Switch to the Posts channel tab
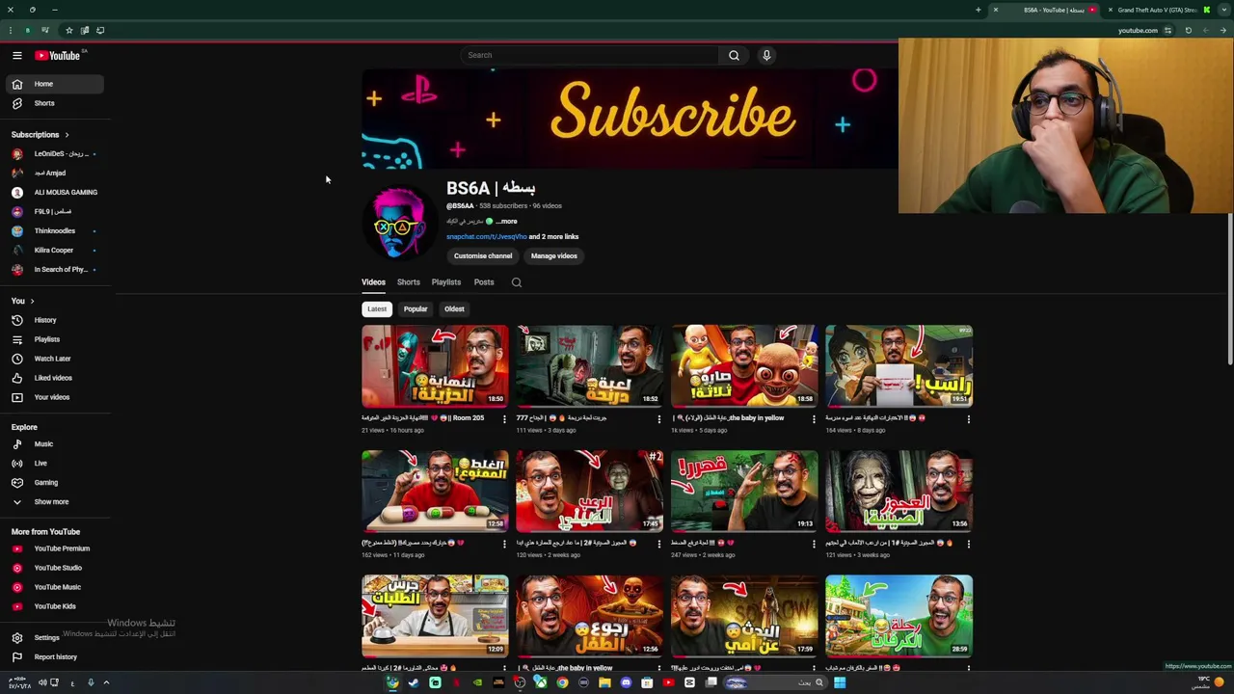Image resolution: width=1234 pixels, height=694 pixels. tap(484, 282)
